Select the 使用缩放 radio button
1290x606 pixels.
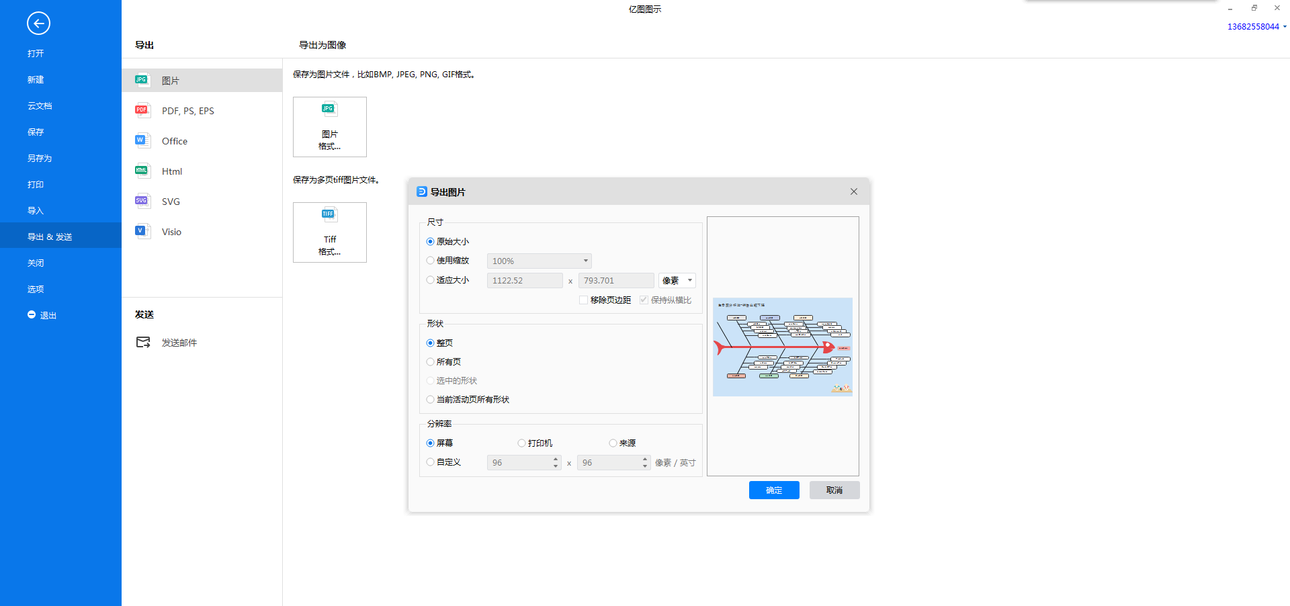[431, 261]
